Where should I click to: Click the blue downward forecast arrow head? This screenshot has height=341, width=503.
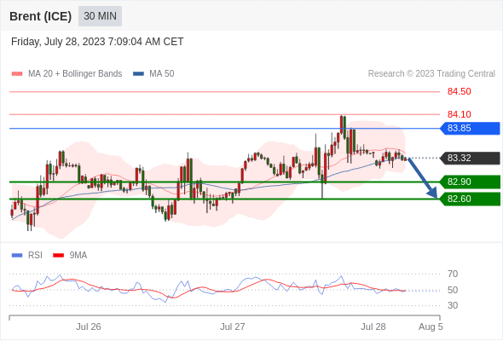tap(432, 194)
